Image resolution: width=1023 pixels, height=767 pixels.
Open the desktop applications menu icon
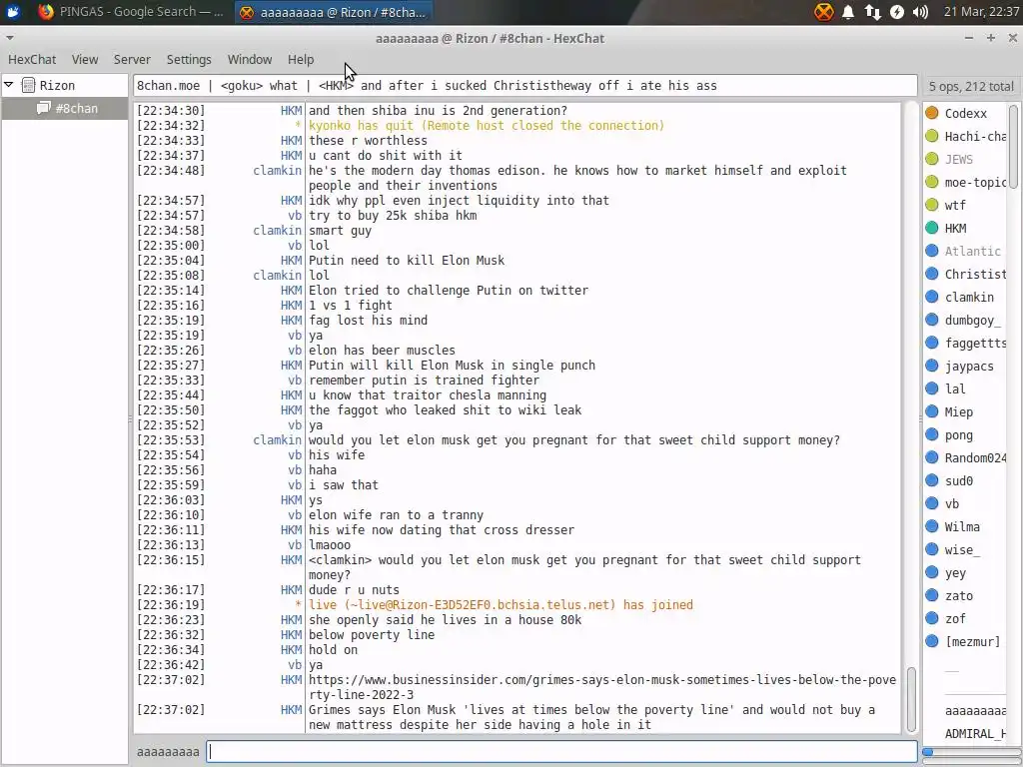click(12, 12)
